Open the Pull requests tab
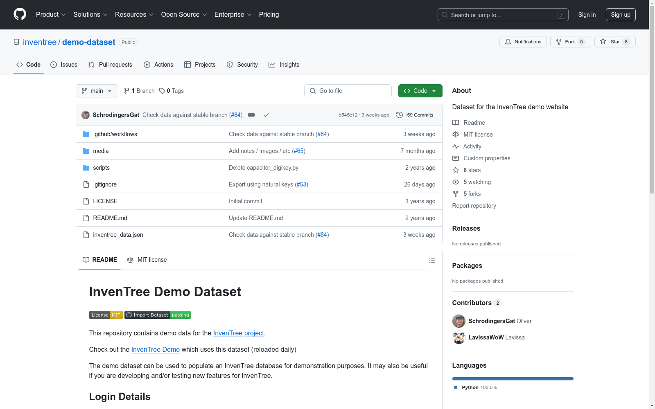The image size is (655, 409). 110,65
